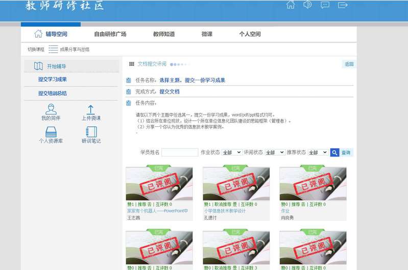Click 取消推荐 是 on 孔德付's card
Screen dimensions: 408x270
point(226,205)
